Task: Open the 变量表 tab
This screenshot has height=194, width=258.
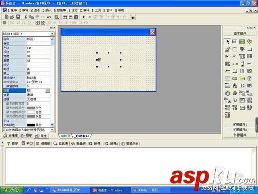Action: pos(78,143)
